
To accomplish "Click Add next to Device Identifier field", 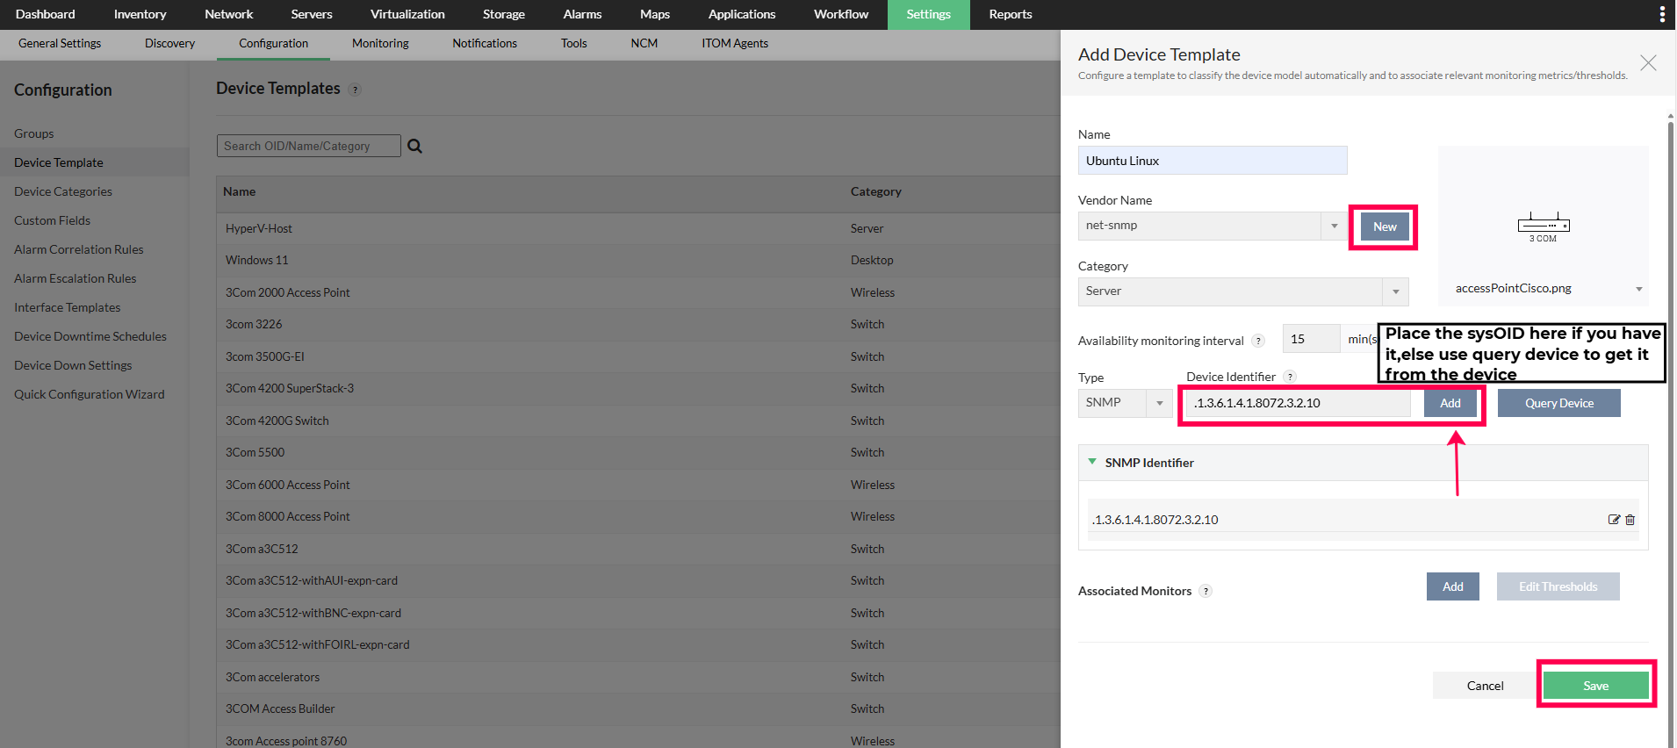I will click(1450, 403).
